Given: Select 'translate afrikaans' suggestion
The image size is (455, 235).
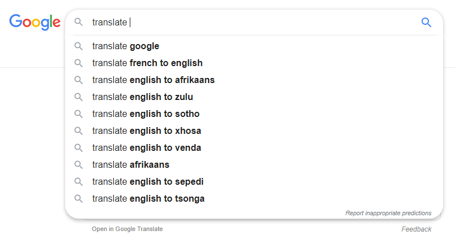Looking at the screenshot, I should pyautogui.click(x=131, y=165).
